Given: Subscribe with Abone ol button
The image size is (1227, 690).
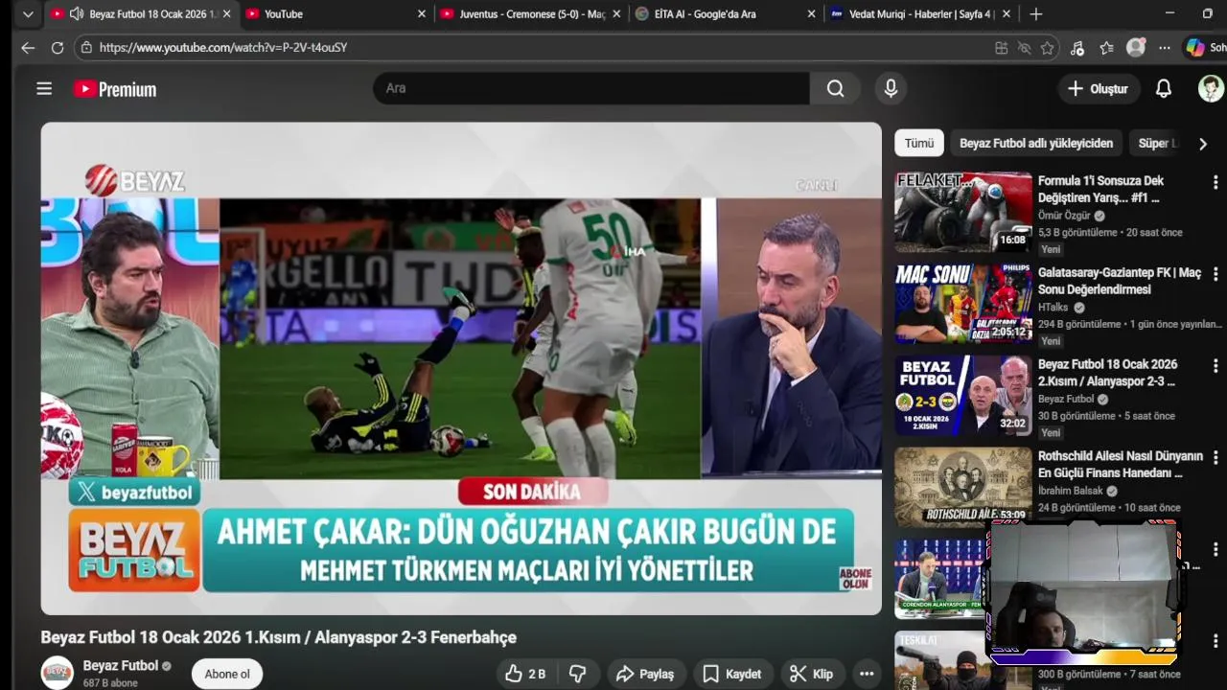Looking at the screenshot, I should [227, 674].
